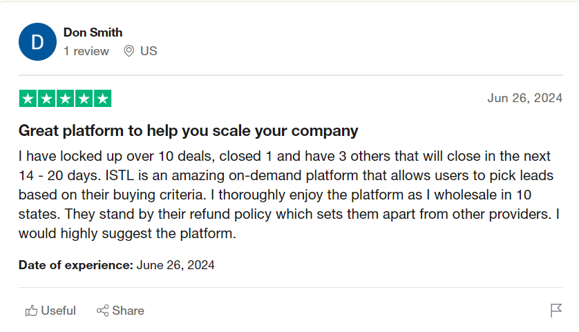Mark the review with the Useful label
Viewport: 579px width, 332px height.
[x=59, y=311]
